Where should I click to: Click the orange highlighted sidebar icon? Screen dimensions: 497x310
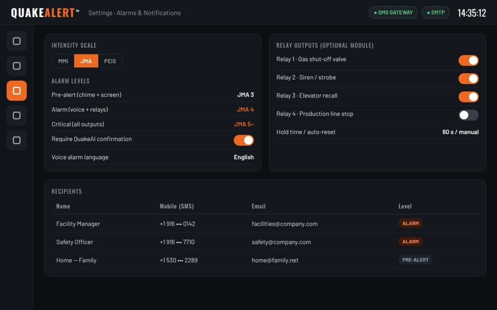(x=17, y=91)
